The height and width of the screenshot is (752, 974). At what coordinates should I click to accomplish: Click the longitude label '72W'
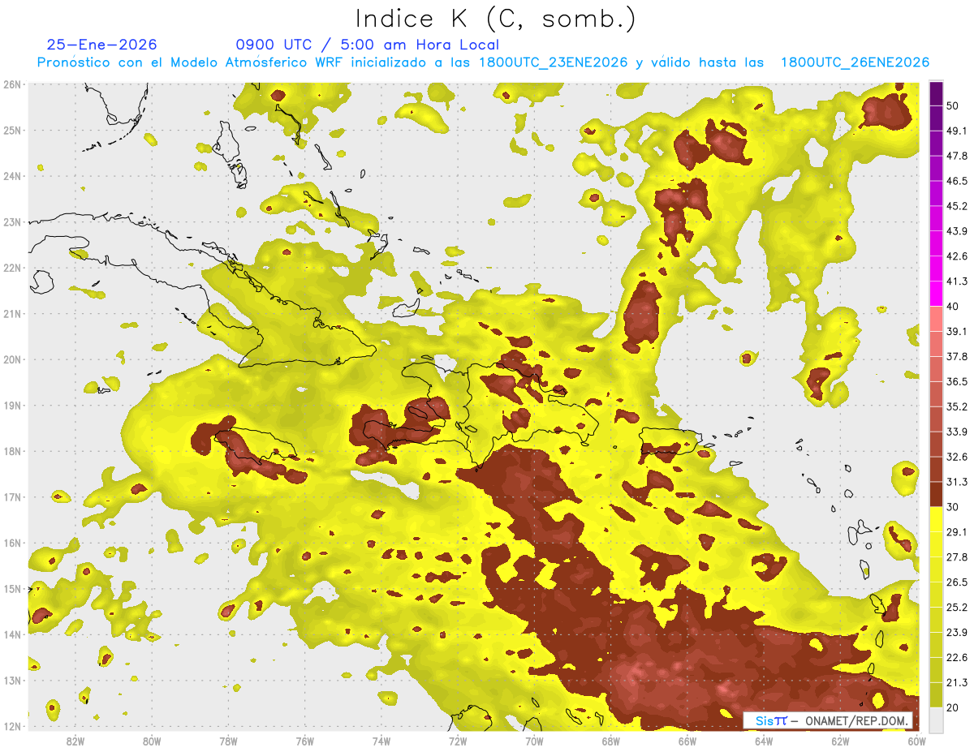click(458, 741)
